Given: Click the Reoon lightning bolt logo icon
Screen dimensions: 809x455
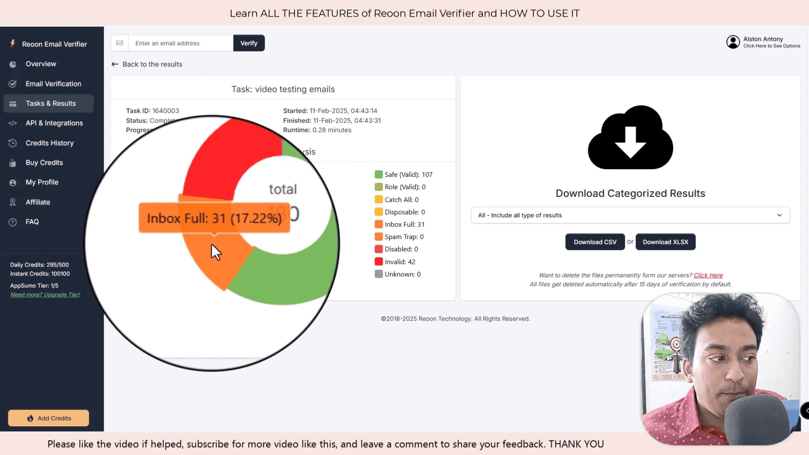Looking at the screenshot, I should click(x=13, y=44).
